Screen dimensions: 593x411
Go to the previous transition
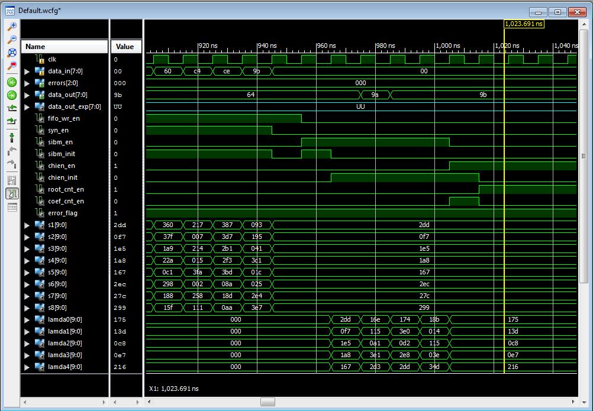click(x=12, y=108)
